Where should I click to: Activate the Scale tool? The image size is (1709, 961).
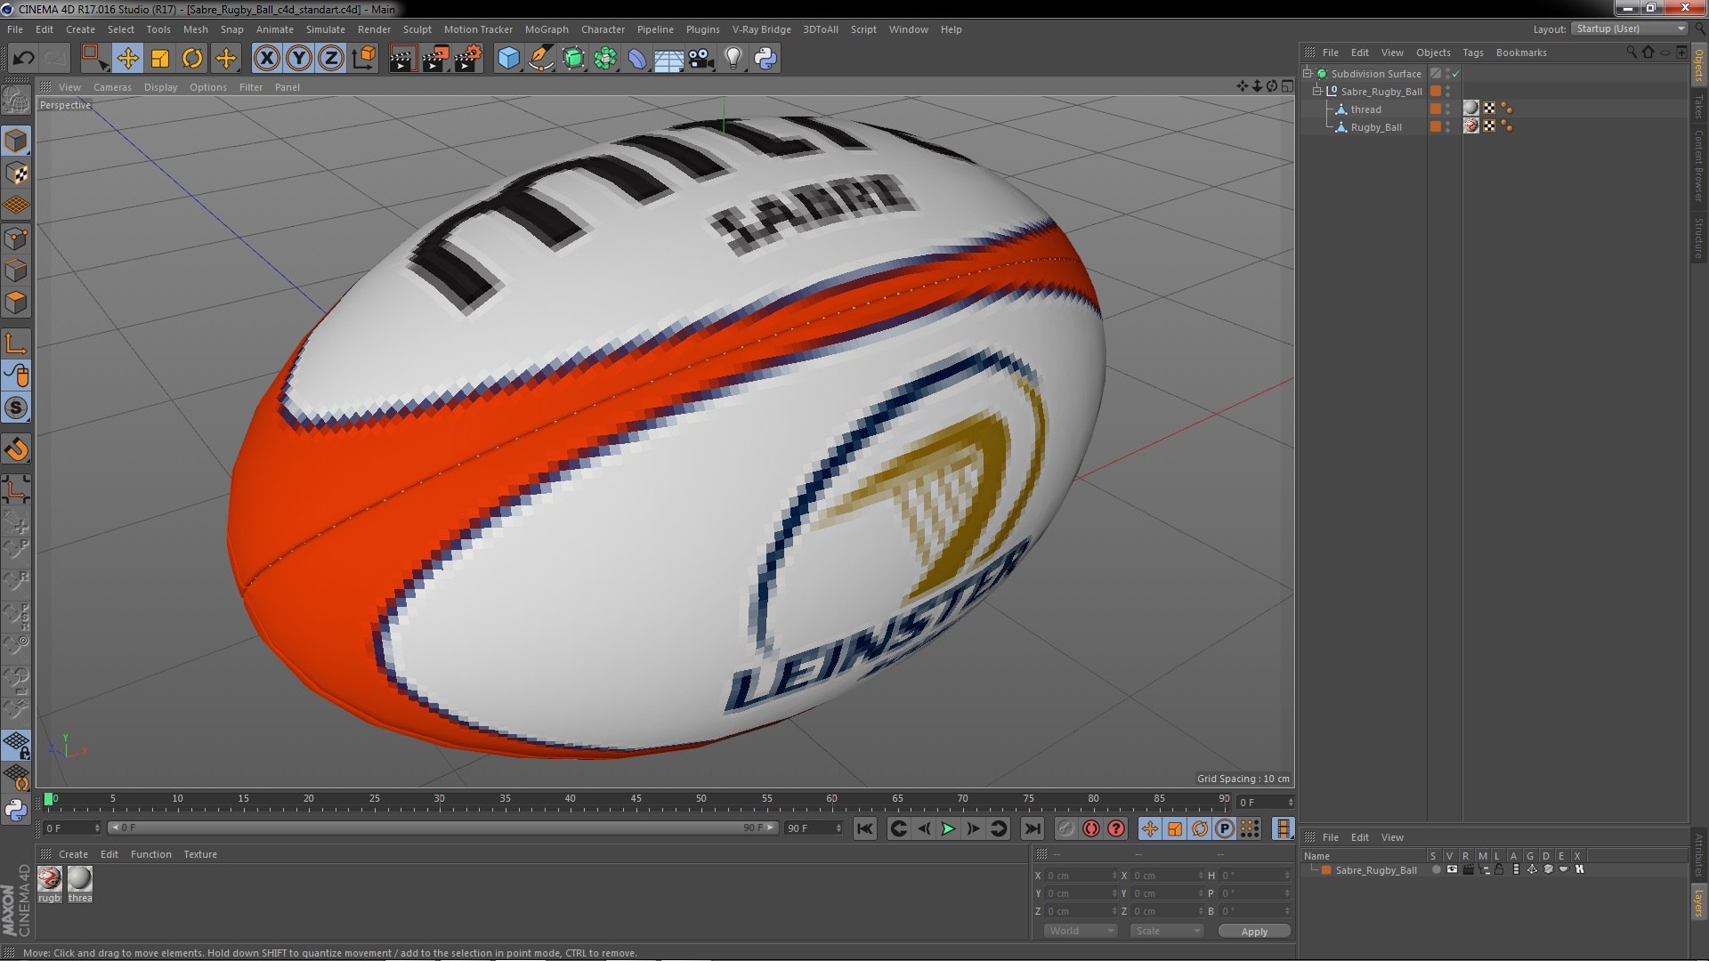(160, 59)
